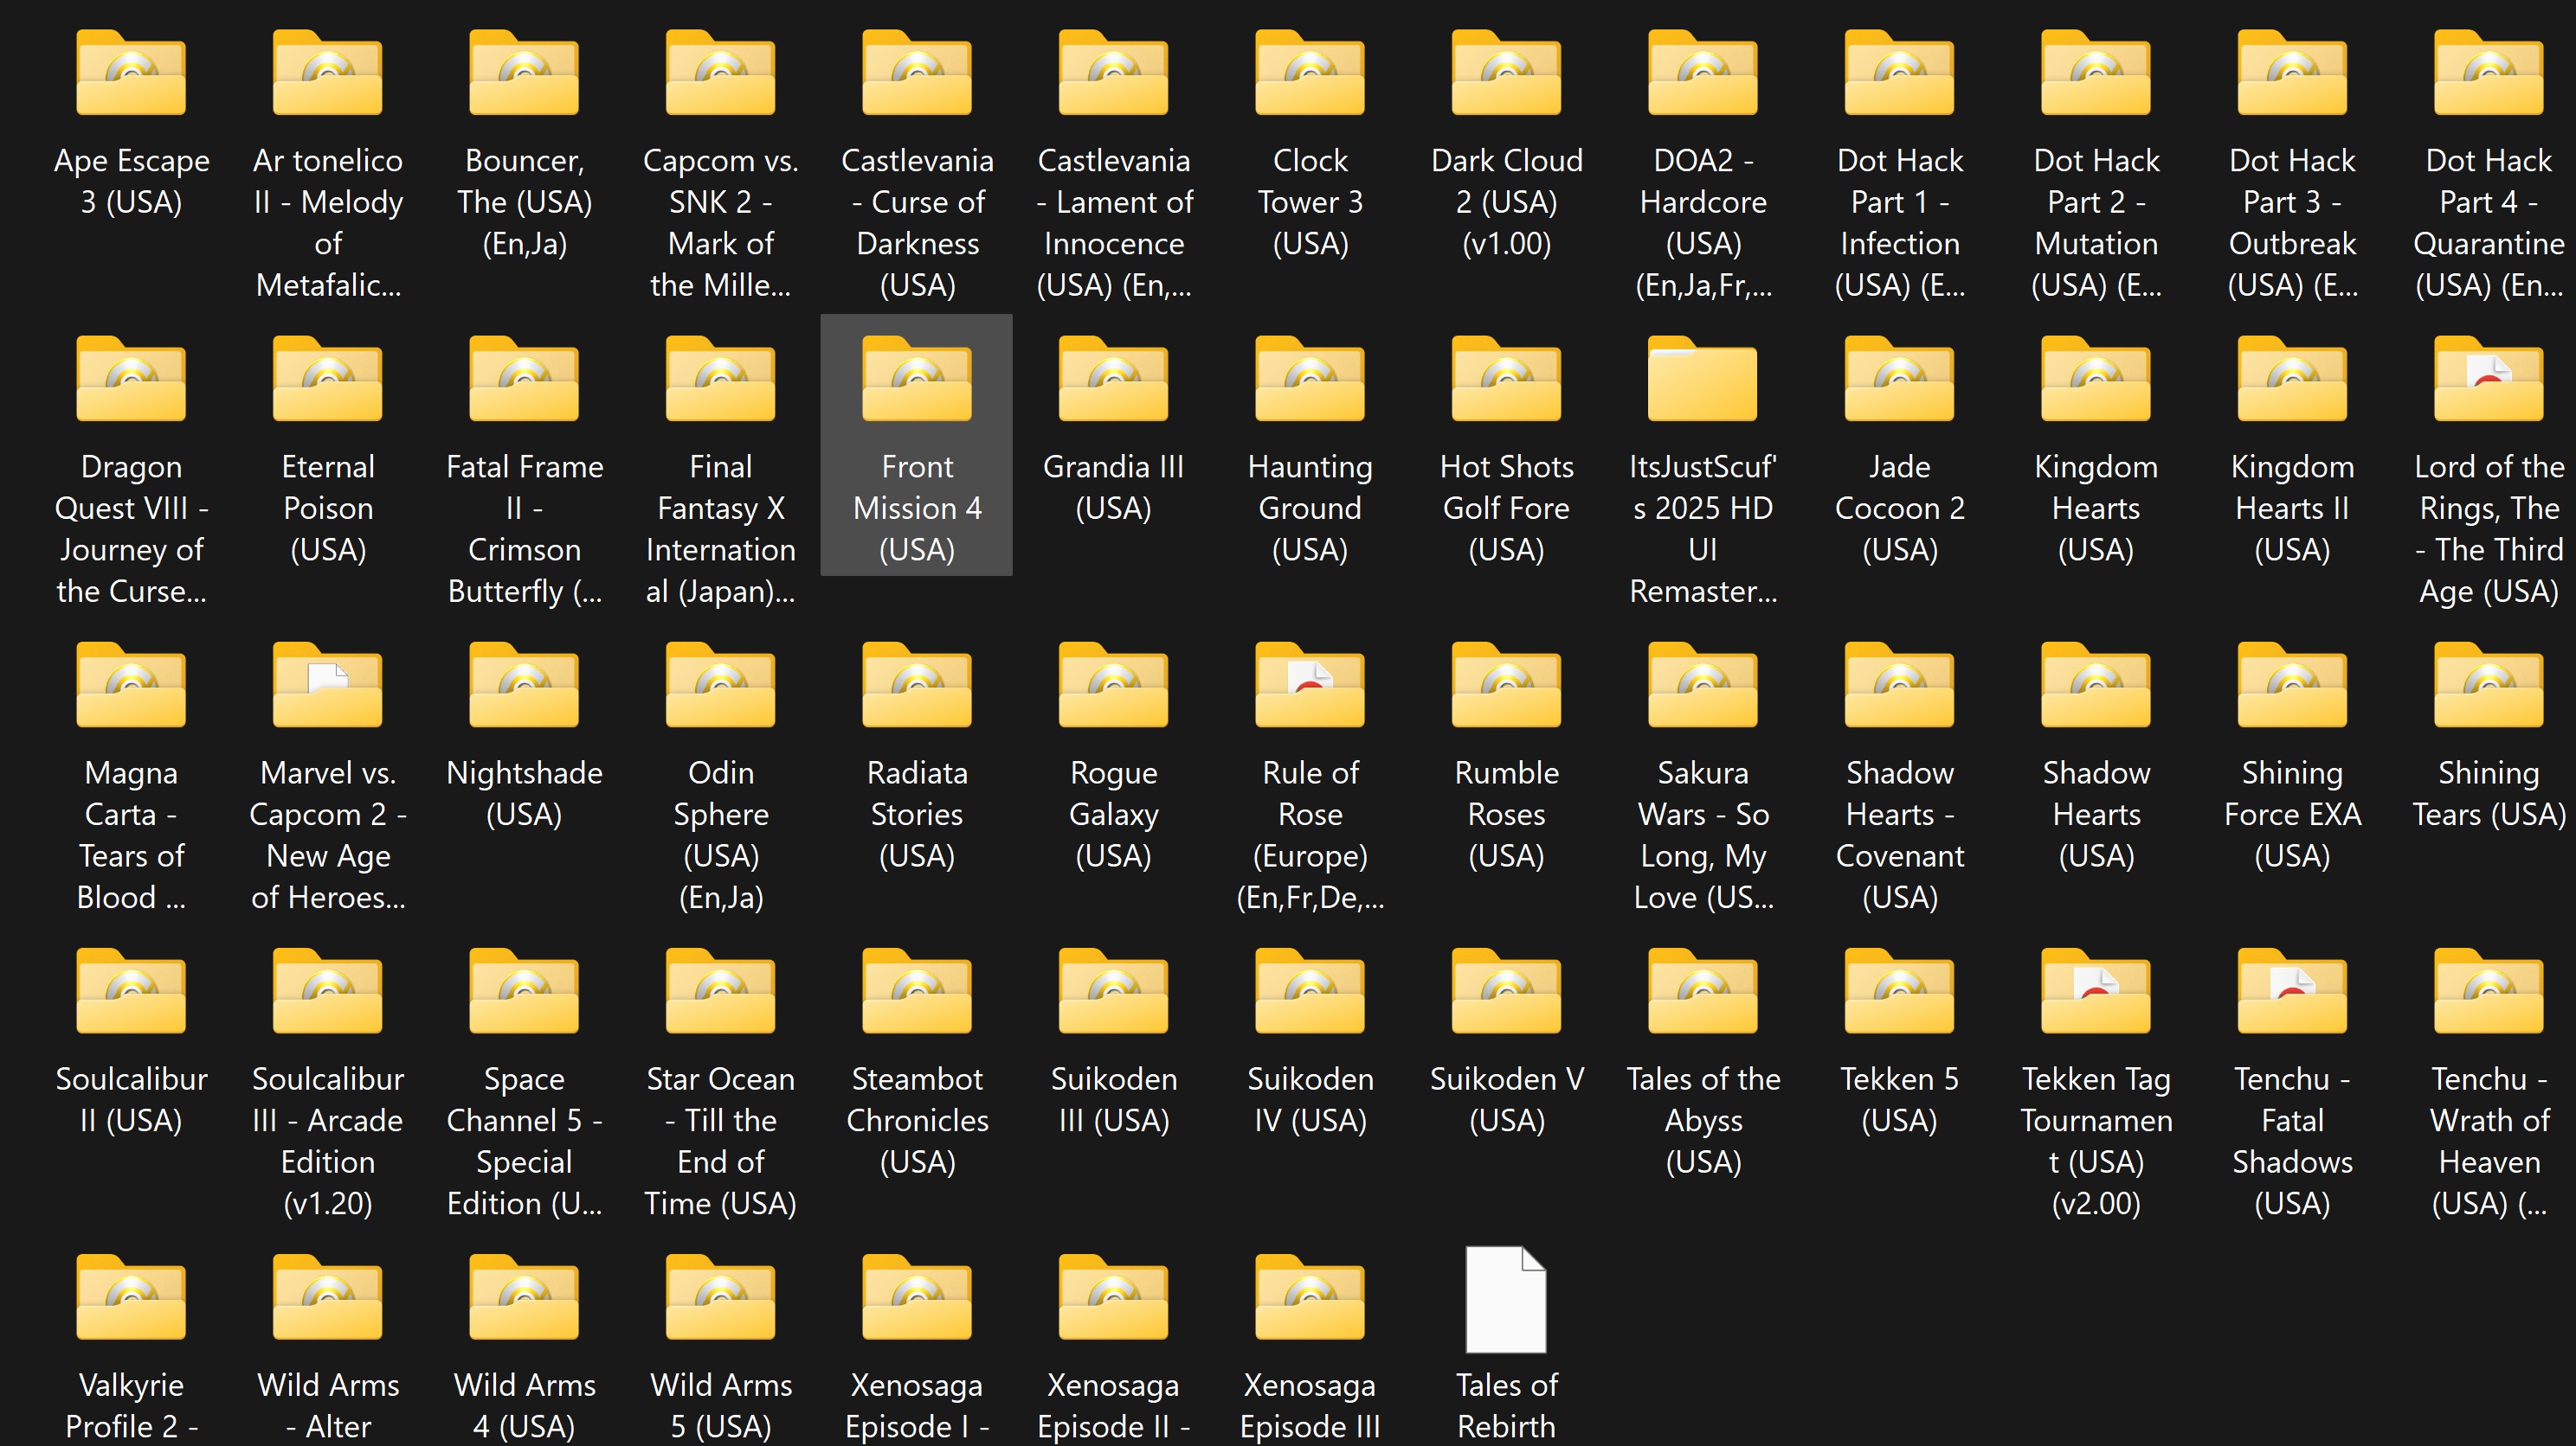
Task: Click the Suikoden IV (USA) folder icon
Action: [1310, 990]
